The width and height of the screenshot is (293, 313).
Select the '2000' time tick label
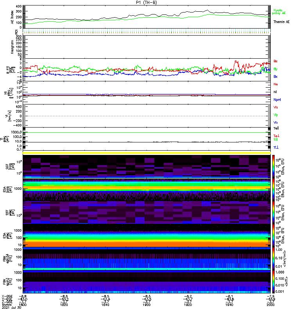pyautogui.click(x=270, y=305)
